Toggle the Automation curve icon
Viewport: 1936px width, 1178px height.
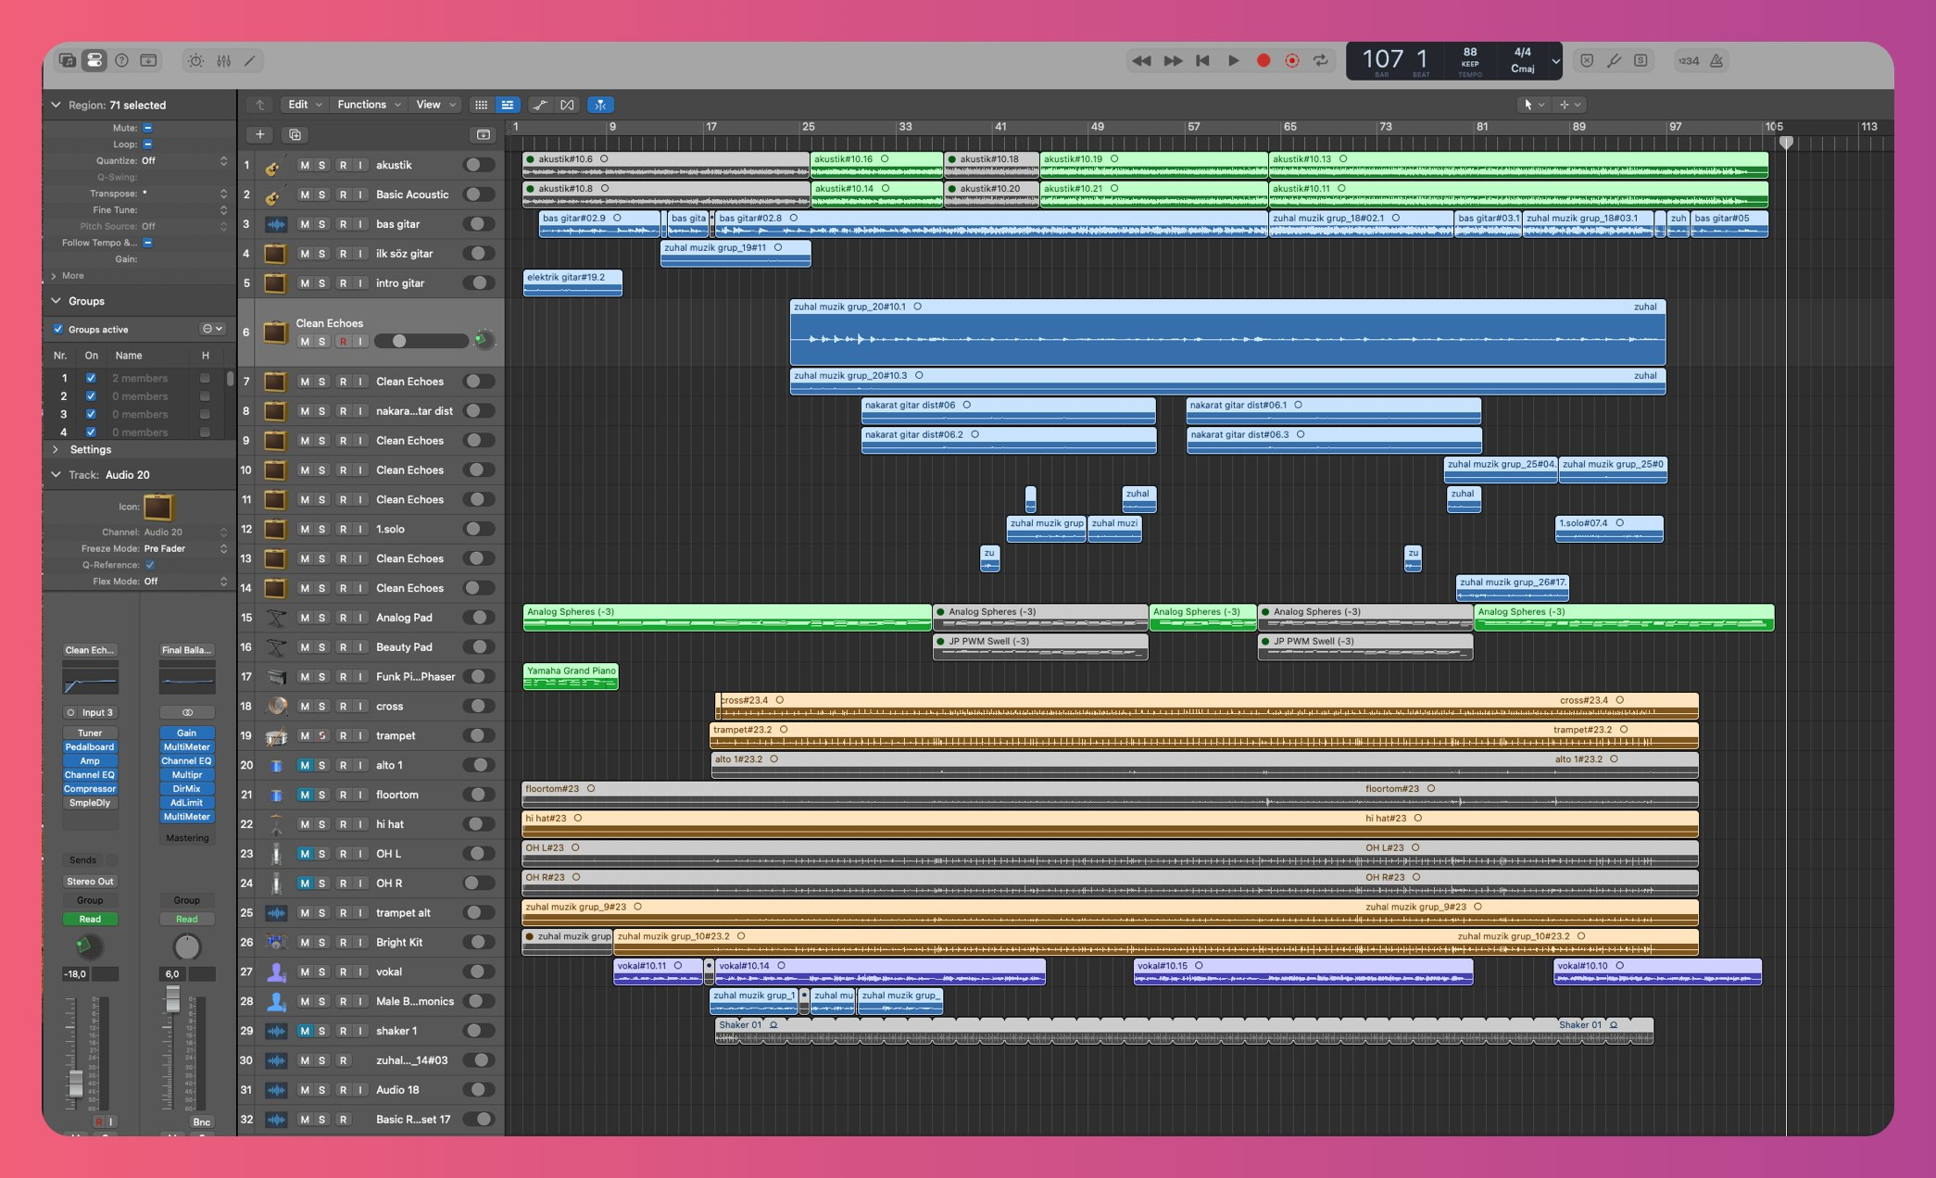click(540, 105)
